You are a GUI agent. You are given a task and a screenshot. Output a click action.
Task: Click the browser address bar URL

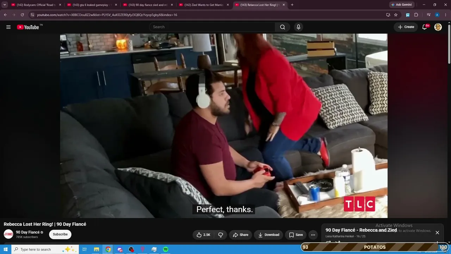pos(107,15)
